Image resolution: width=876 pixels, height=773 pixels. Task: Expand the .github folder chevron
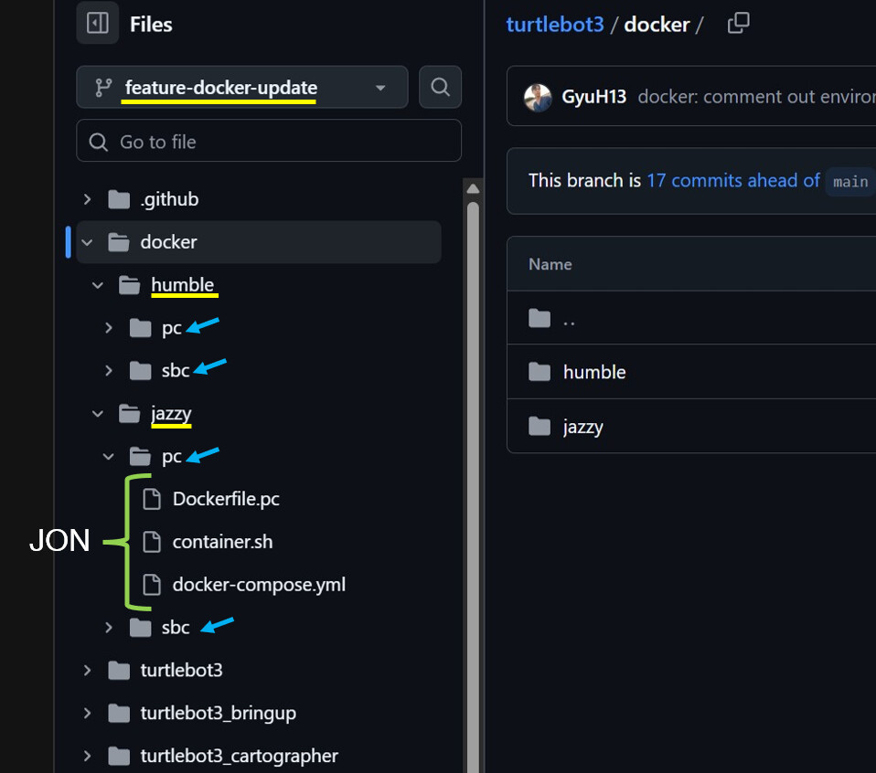[87, 199]
